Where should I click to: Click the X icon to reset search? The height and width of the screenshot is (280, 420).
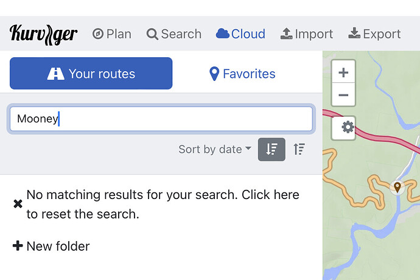(18, 204)
